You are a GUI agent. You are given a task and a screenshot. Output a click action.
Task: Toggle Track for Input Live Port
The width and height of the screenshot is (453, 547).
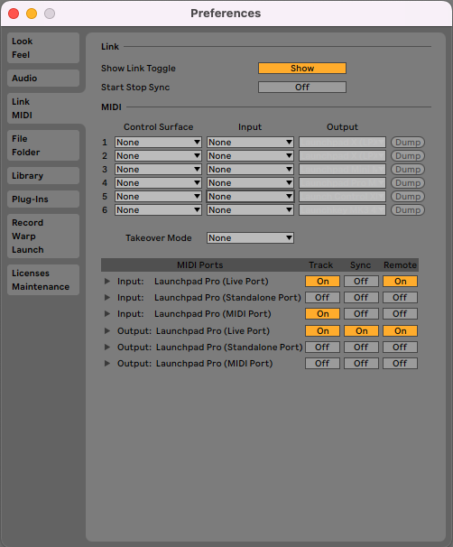[322, 282]
